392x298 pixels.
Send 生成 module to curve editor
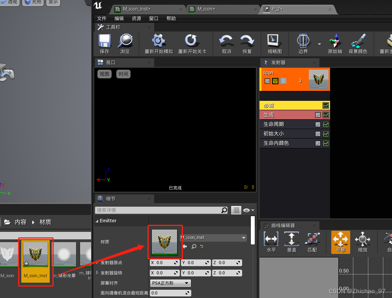pos(326,115)
